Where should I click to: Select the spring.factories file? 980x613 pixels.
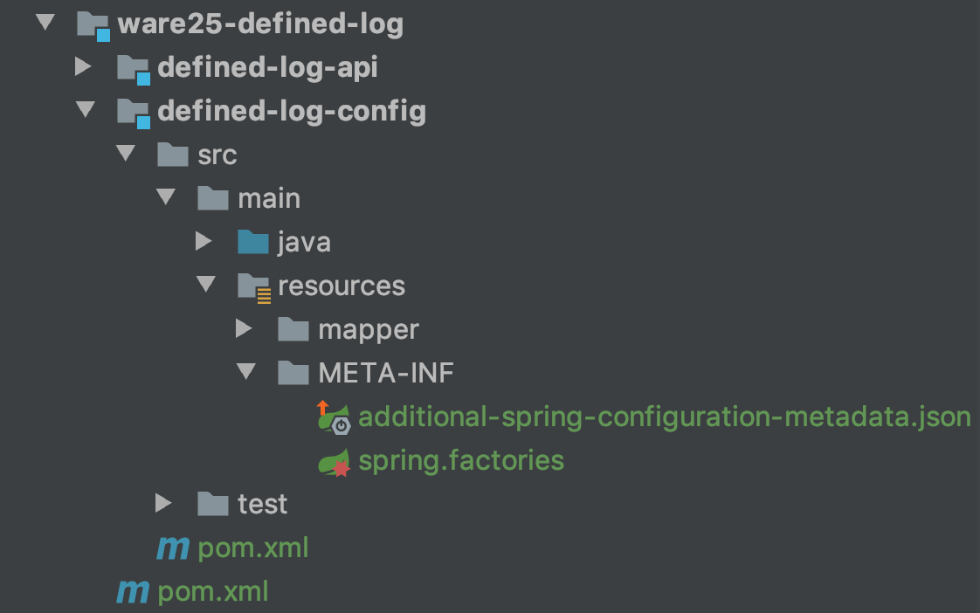461,460
